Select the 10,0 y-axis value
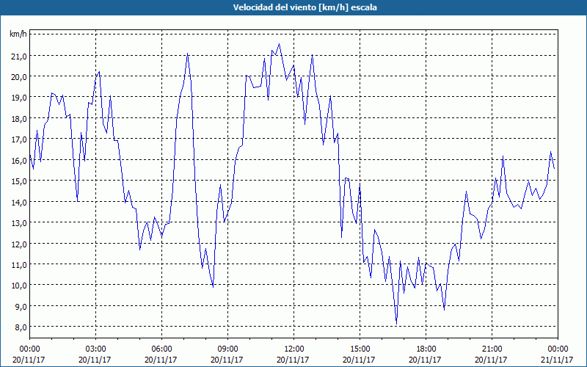Screen dimensions: 587x367 pyautogui.click(x=19, y=286)
